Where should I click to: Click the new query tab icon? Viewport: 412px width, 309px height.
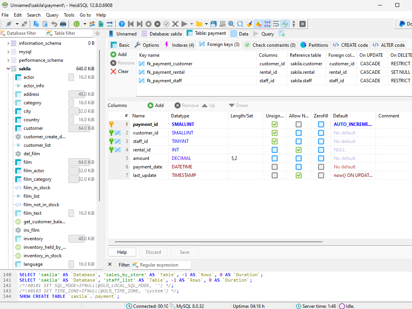[282, 34]
